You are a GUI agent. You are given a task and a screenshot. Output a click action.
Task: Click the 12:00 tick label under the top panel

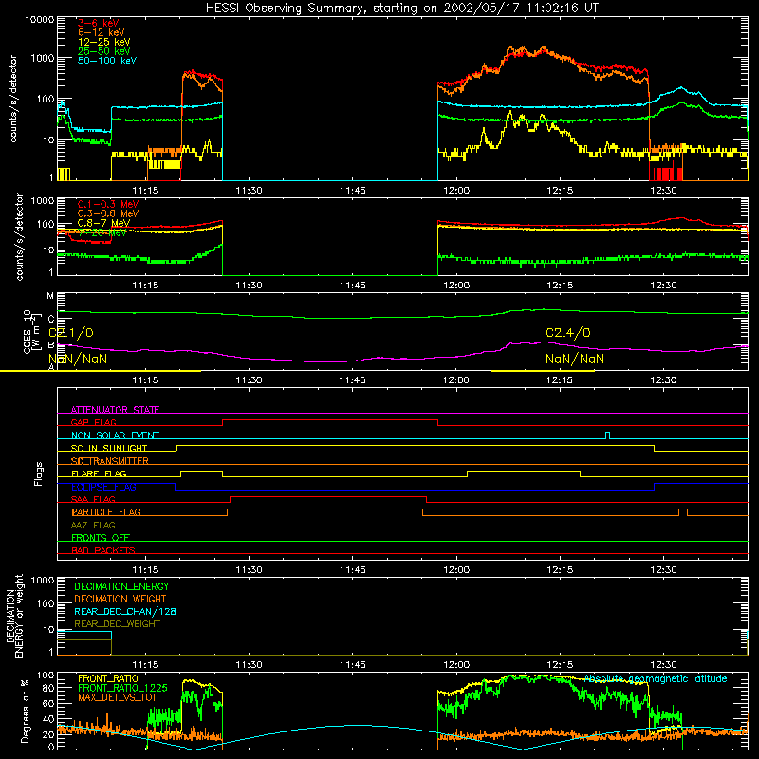coord(456,191)
